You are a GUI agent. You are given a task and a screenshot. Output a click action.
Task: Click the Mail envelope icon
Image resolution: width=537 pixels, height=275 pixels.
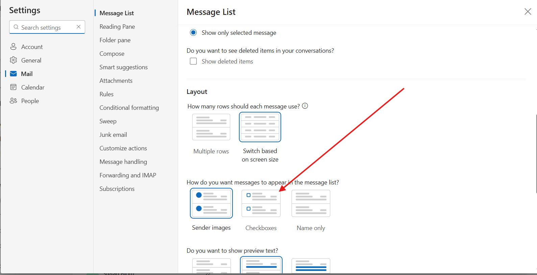(14, 74)
